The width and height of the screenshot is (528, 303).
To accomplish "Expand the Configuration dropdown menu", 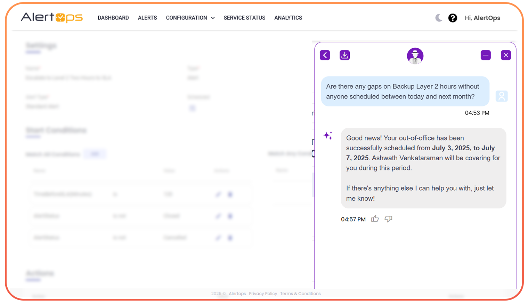I will [190, 18].
